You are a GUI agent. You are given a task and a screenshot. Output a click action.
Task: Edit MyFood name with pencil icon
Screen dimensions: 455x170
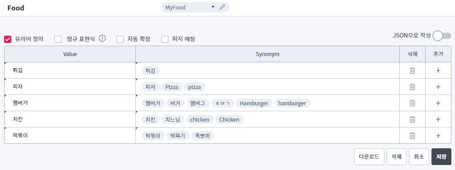222,7
